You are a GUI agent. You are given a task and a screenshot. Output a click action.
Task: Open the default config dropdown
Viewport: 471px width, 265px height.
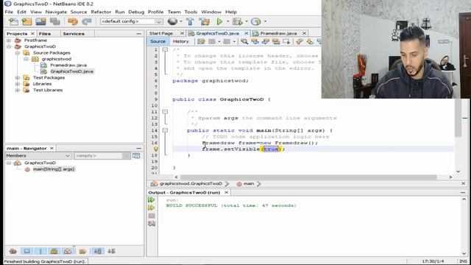click(131, 21)
